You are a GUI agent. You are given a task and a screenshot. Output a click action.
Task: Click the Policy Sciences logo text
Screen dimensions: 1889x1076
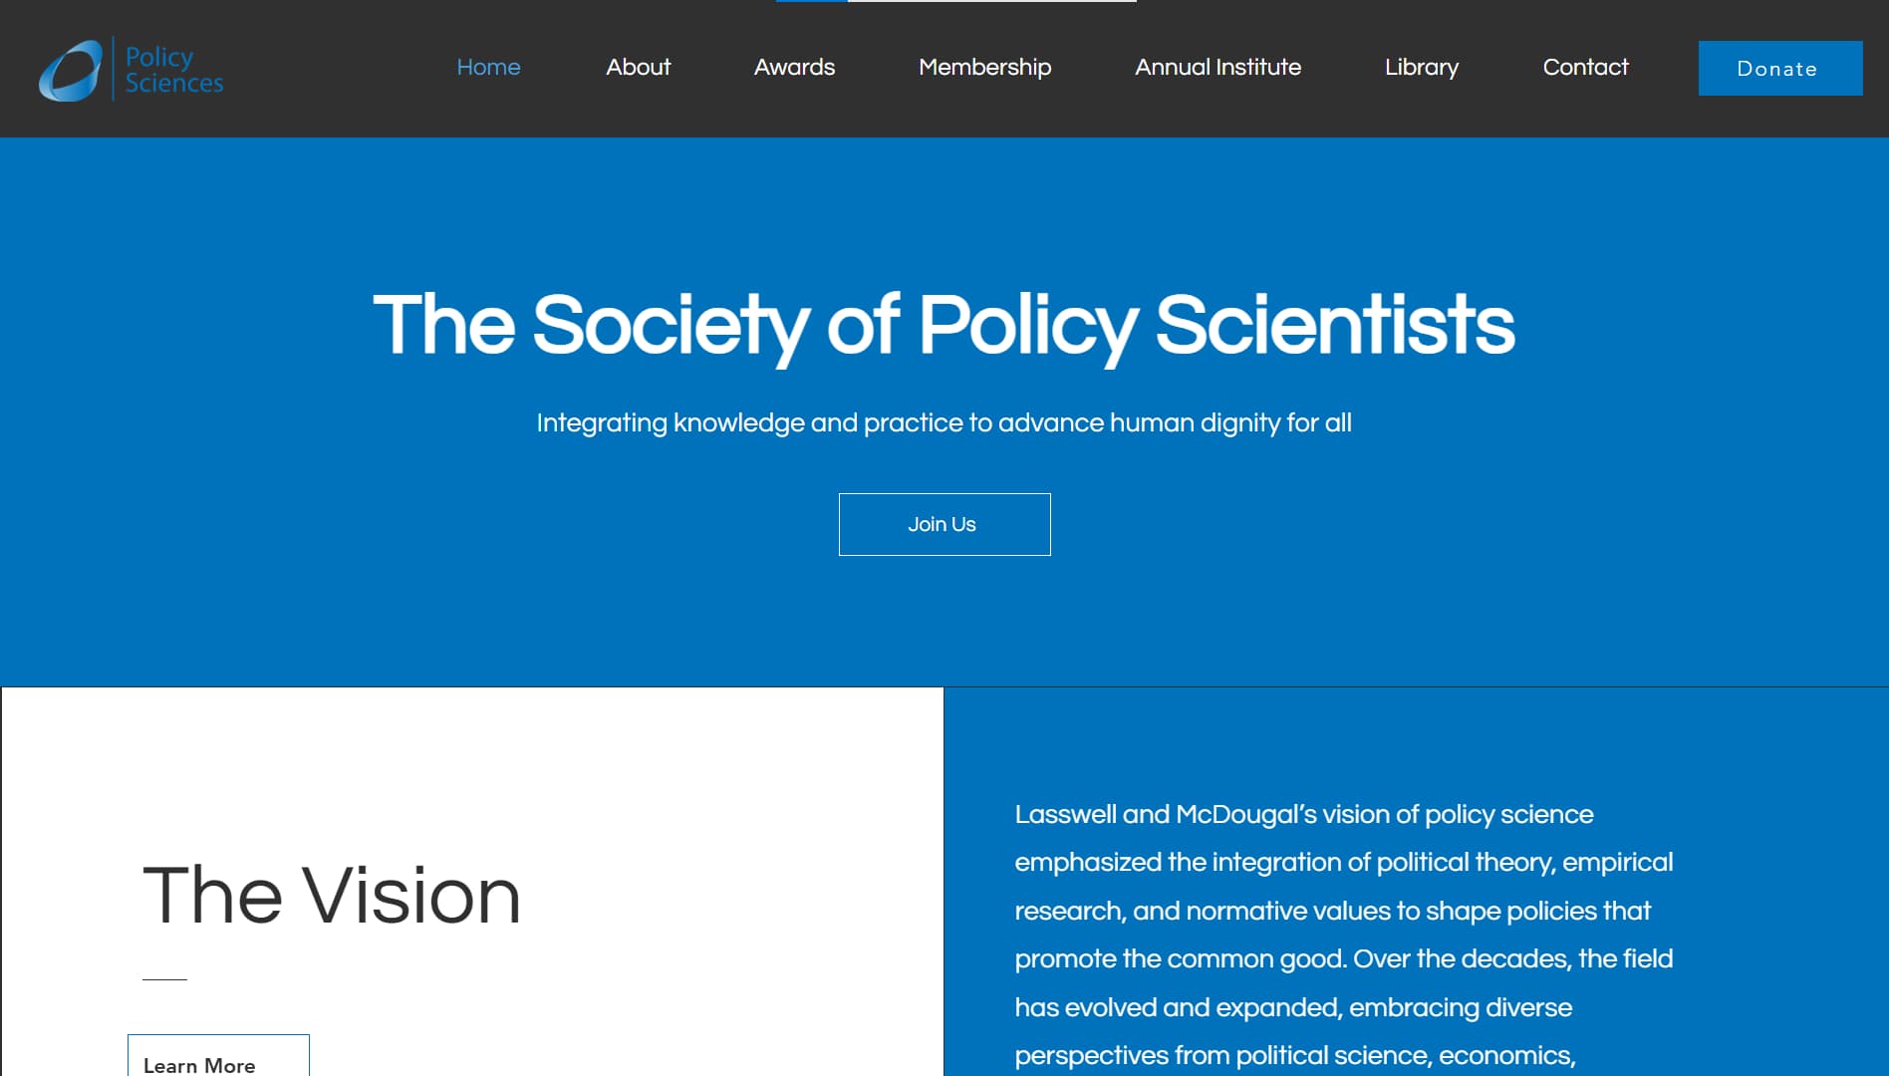pyautogui.click(x=173, y=70)
